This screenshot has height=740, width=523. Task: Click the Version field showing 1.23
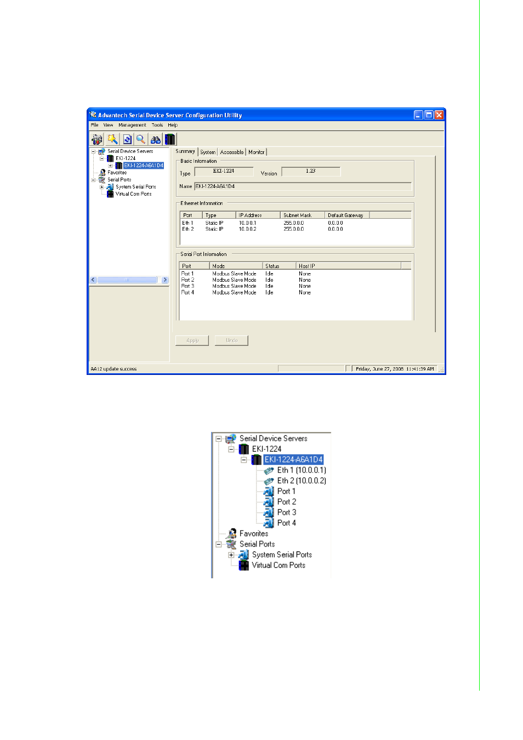[311, 172]
